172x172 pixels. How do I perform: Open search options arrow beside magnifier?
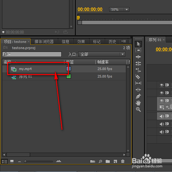pos(10,54)
